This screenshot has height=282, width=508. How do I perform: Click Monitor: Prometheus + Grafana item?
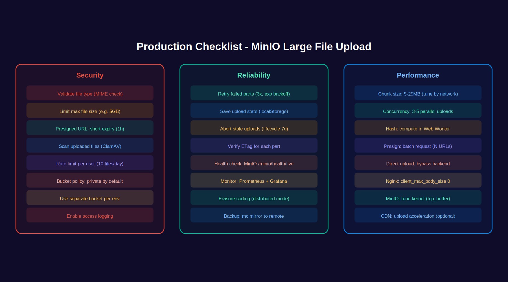coord(254,180)
